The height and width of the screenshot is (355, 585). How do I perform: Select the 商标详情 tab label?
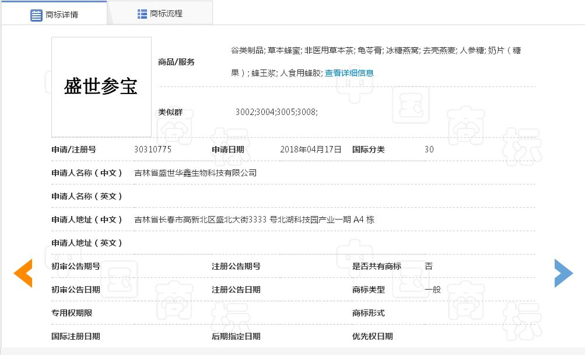click(62, 15)
